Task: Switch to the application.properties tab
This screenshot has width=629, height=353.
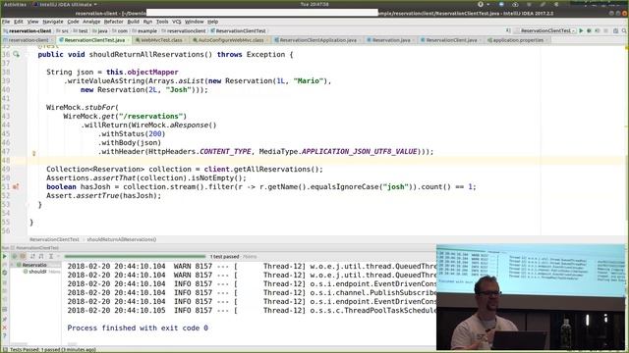Action: pyautogui.click(x=518, y=40)
